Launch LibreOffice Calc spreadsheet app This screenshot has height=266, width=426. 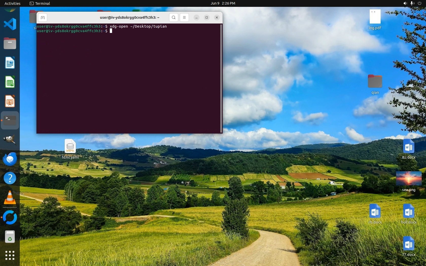pos(10,82)
